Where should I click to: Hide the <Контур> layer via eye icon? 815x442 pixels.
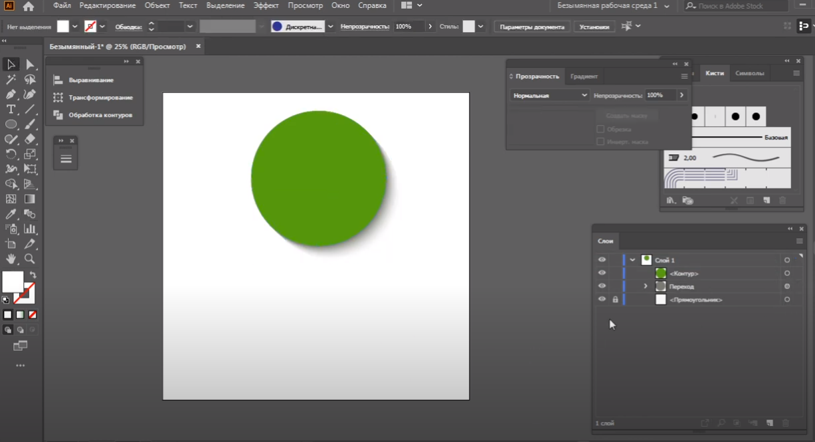(x=602, y=273)
